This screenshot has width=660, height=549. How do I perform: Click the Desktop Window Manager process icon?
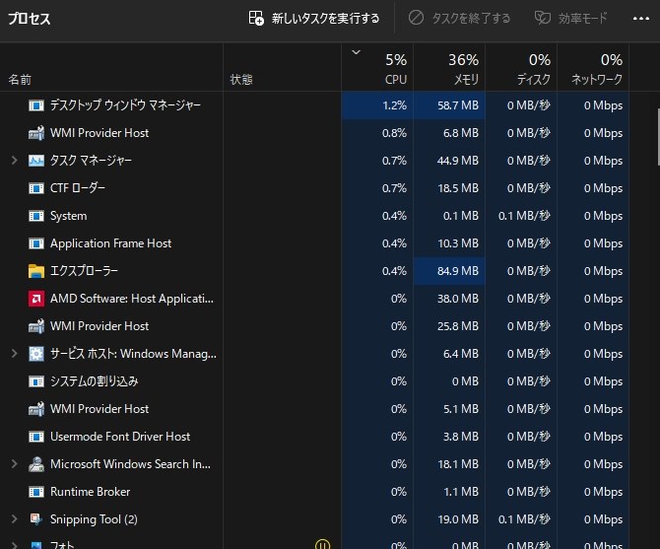pos(36,105)
